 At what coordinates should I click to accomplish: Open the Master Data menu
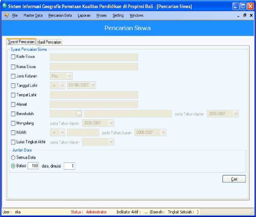33,15
